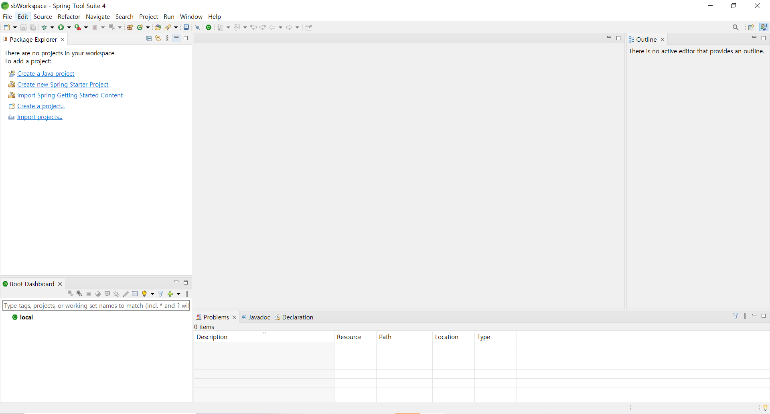
Task: Click the Open Browser globe icon in Boot Dashboard
Action: point(98,294)
